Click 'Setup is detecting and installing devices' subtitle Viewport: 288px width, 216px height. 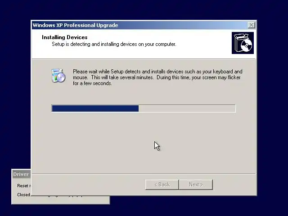[114, 44]
